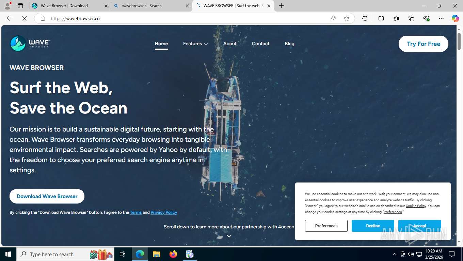Open the Terms link
Image resolution: width=463 pixels, height=261 pixels.
[136, 212]
